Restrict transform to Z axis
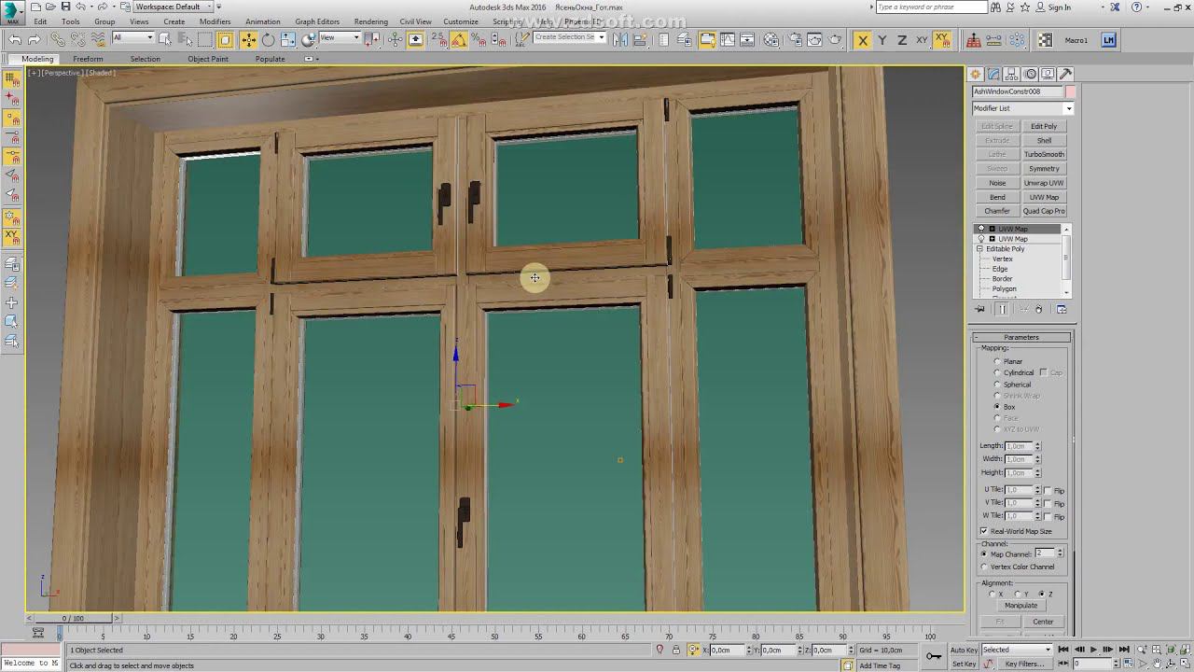1194x672 pixels. click(x=901, y=40)
